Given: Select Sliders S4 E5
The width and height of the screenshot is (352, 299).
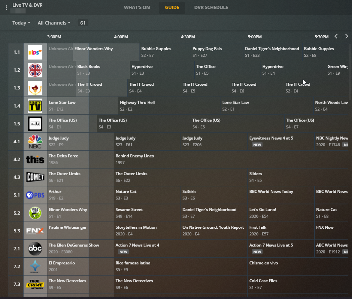Looking at the screenshot, I should point(298,177).
